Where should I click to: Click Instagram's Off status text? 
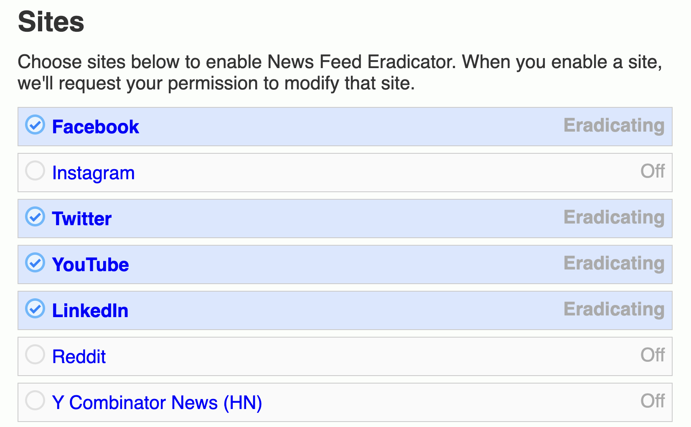(653, 171)
